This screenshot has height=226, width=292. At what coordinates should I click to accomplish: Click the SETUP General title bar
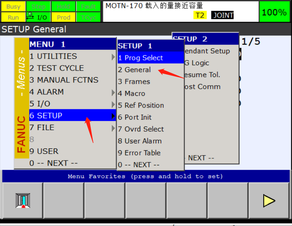point(146,29)
